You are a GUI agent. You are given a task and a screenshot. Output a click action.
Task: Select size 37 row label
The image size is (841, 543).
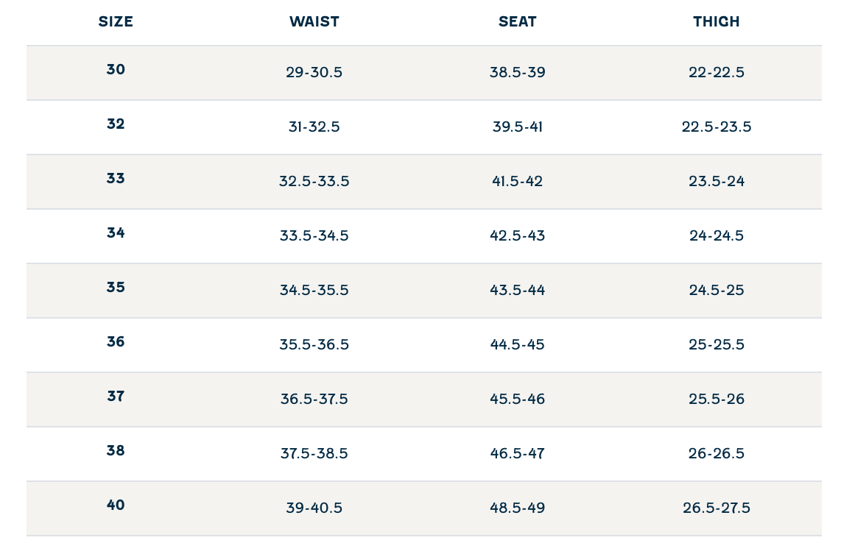pos(116,397)
